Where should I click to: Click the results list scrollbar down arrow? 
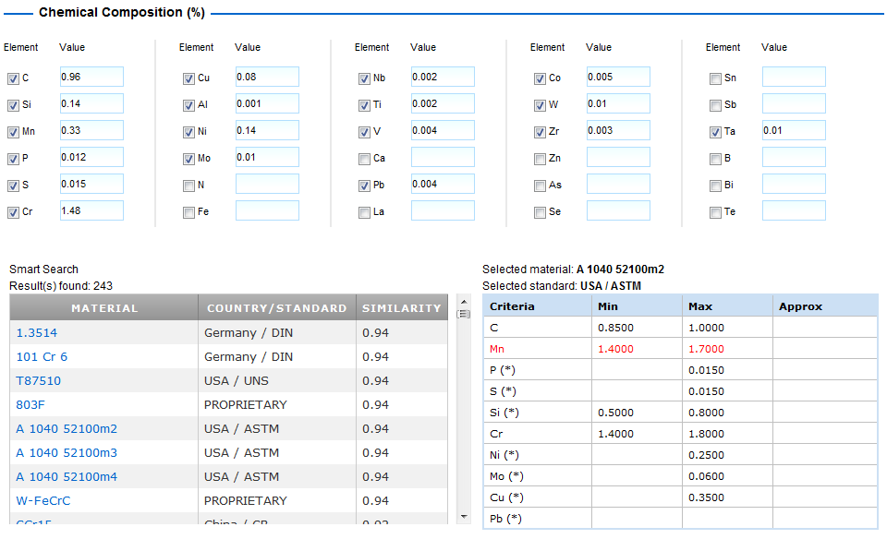(464, 517)
